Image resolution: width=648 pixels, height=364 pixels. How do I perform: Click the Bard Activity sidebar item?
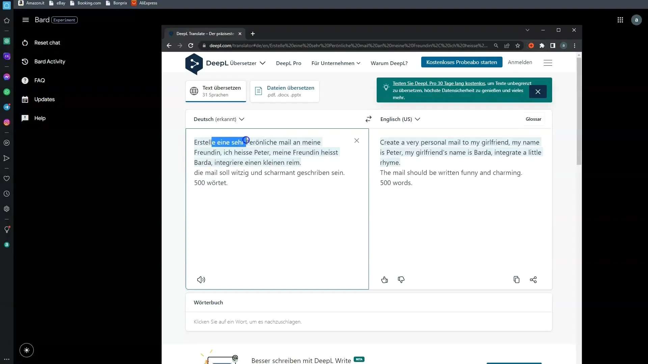50,61
